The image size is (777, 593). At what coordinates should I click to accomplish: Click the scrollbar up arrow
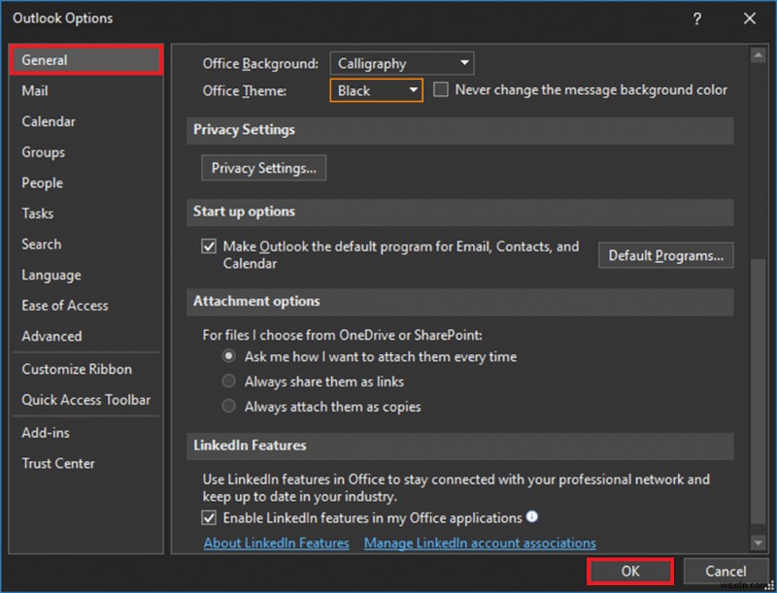point(758,55)
